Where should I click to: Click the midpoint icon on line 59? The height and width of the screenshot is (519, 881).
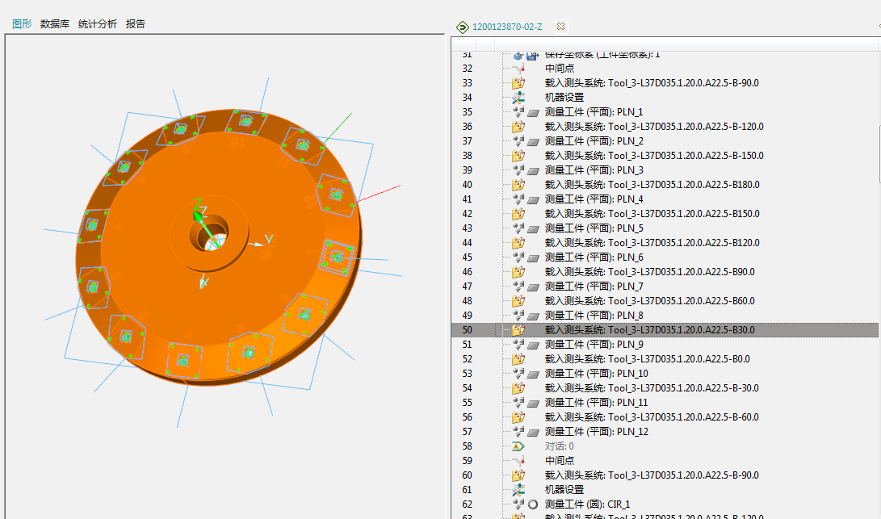(518, 461)
